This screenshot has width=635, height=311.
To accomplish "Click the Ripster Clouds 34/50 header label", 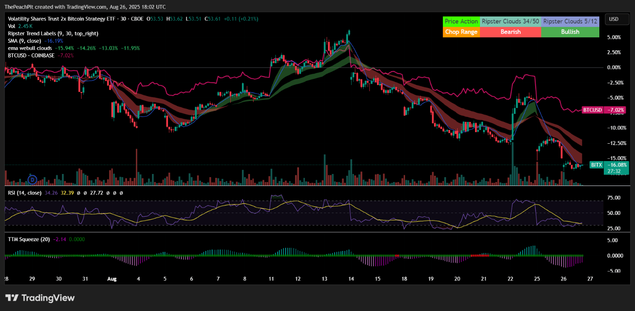I will tap(510, 21).
